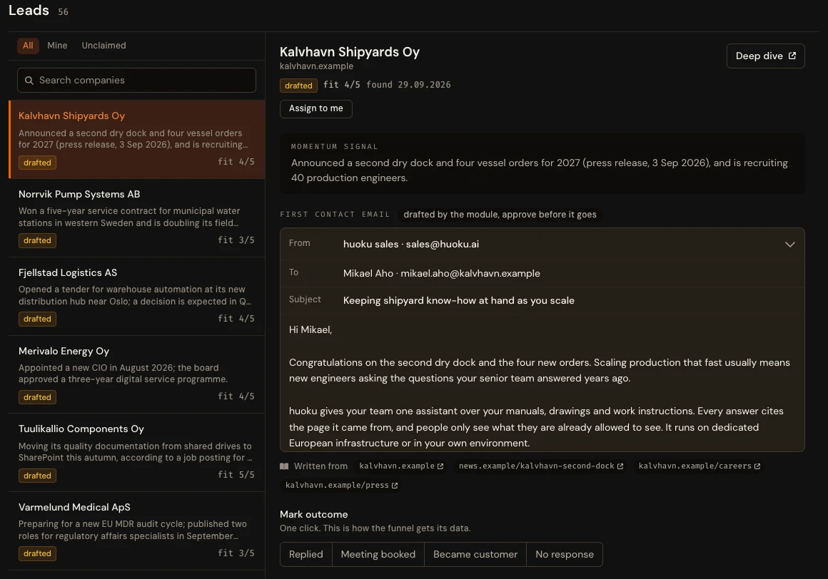828x579 pixels.
Task: Click the kalvhavn.example domain under the company title
Action: click(316, 66)
